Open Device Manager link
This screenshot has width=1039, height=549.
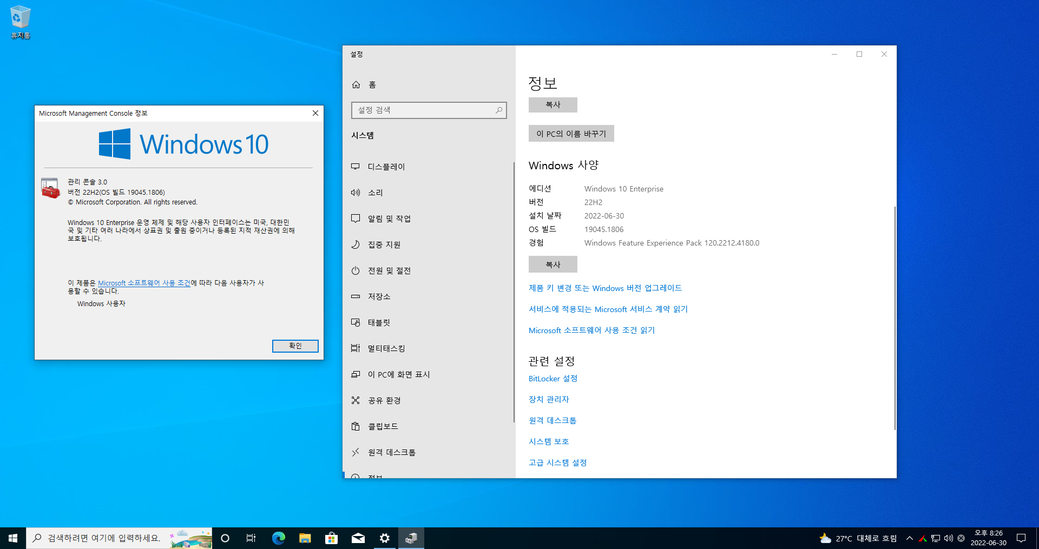[x=549, y=400]
